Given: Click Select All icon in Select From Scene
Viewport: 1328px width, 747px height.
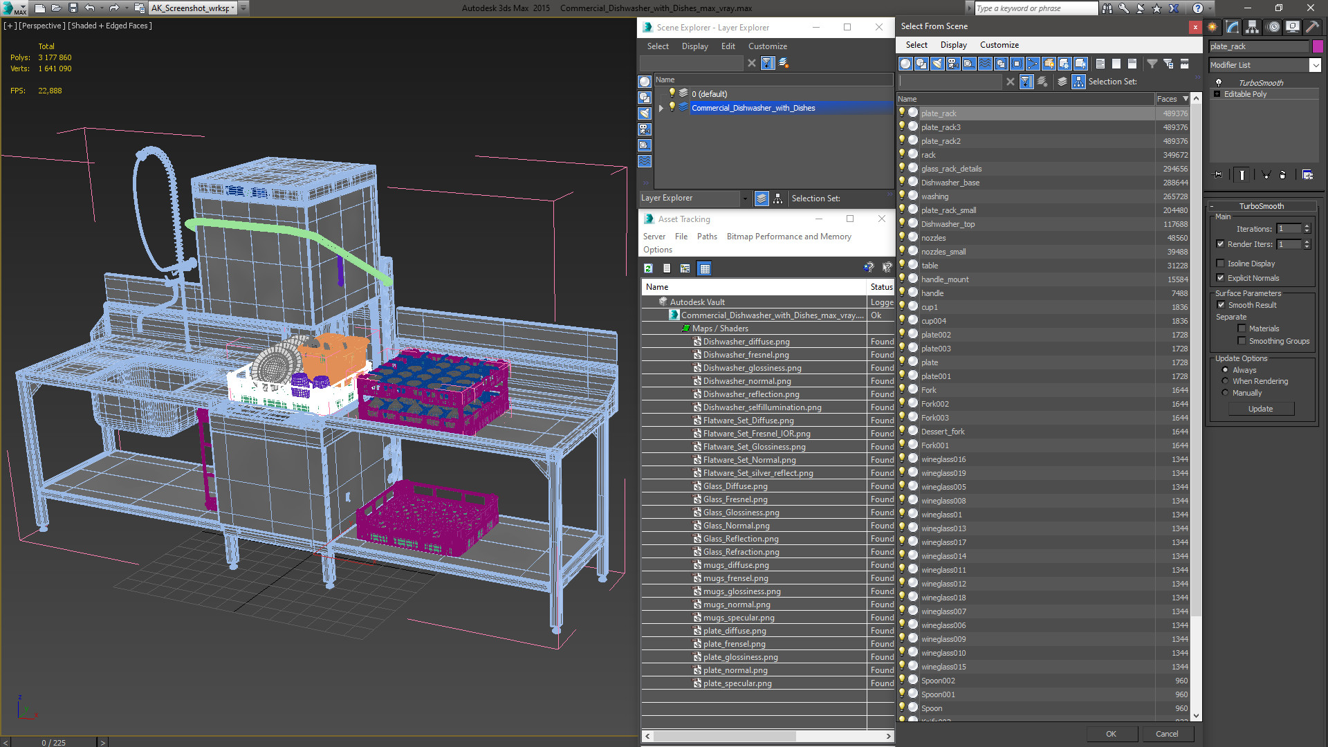Looking at the screenshot, I should (1100, 64).
